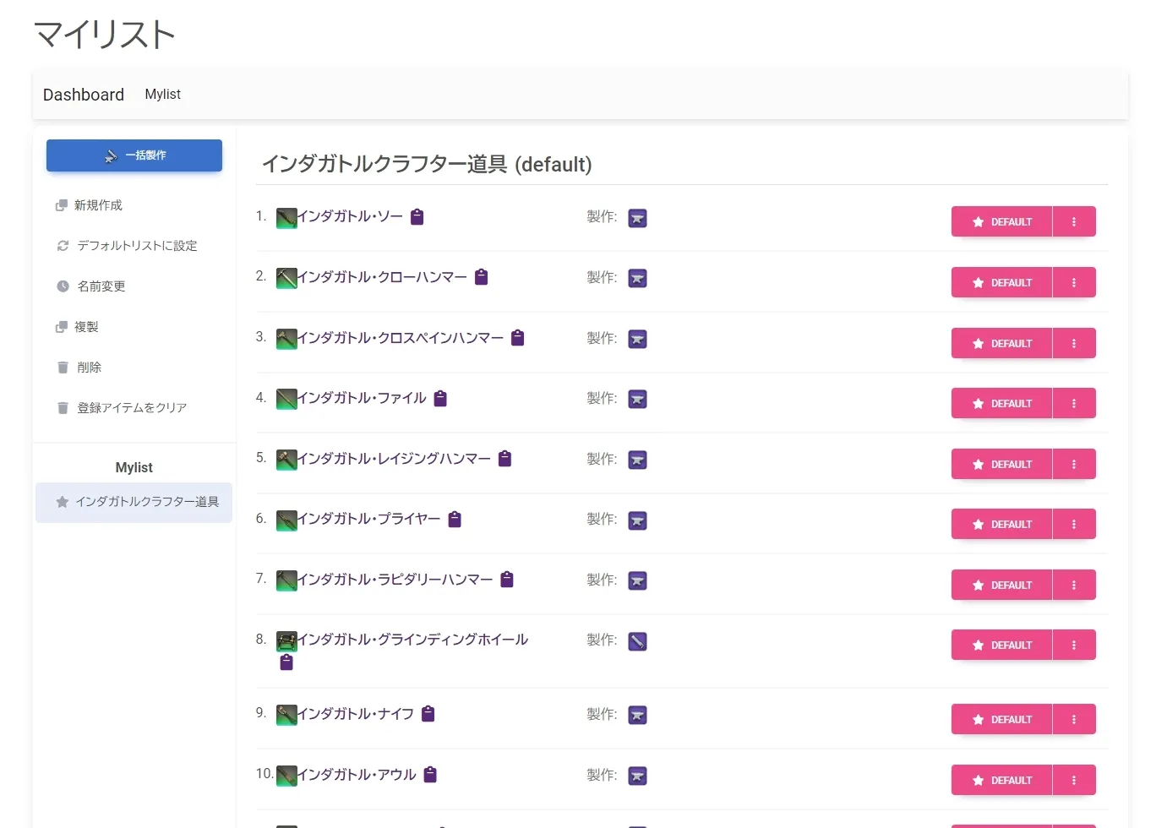Open the インダガトルクラフター道具 list in Mylist sidebar
Screen dimensions: 1167x828
pos(134,502)
